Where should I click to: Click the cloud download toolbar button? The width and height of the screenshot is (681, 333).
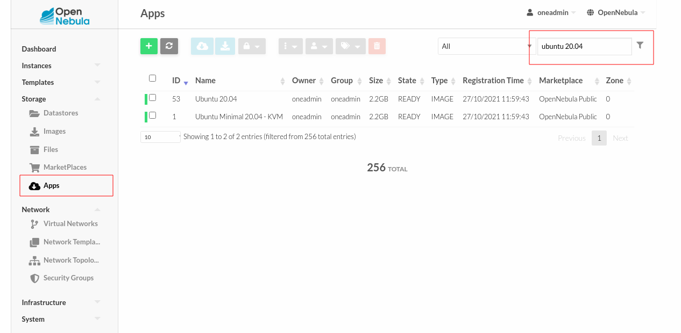tap(202, 46)
